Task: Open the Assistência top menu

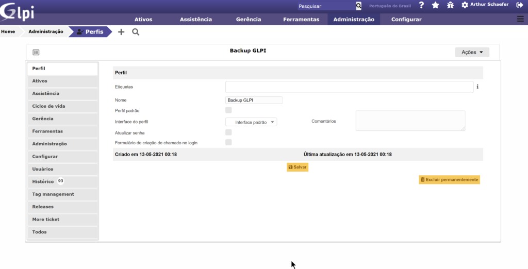Action: (x=196, y=19)
